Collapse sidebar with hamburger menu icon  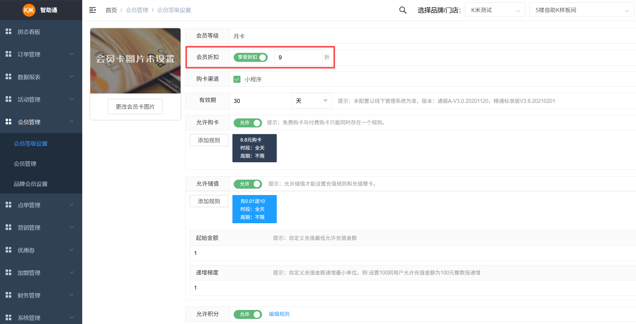pos(92,10)
